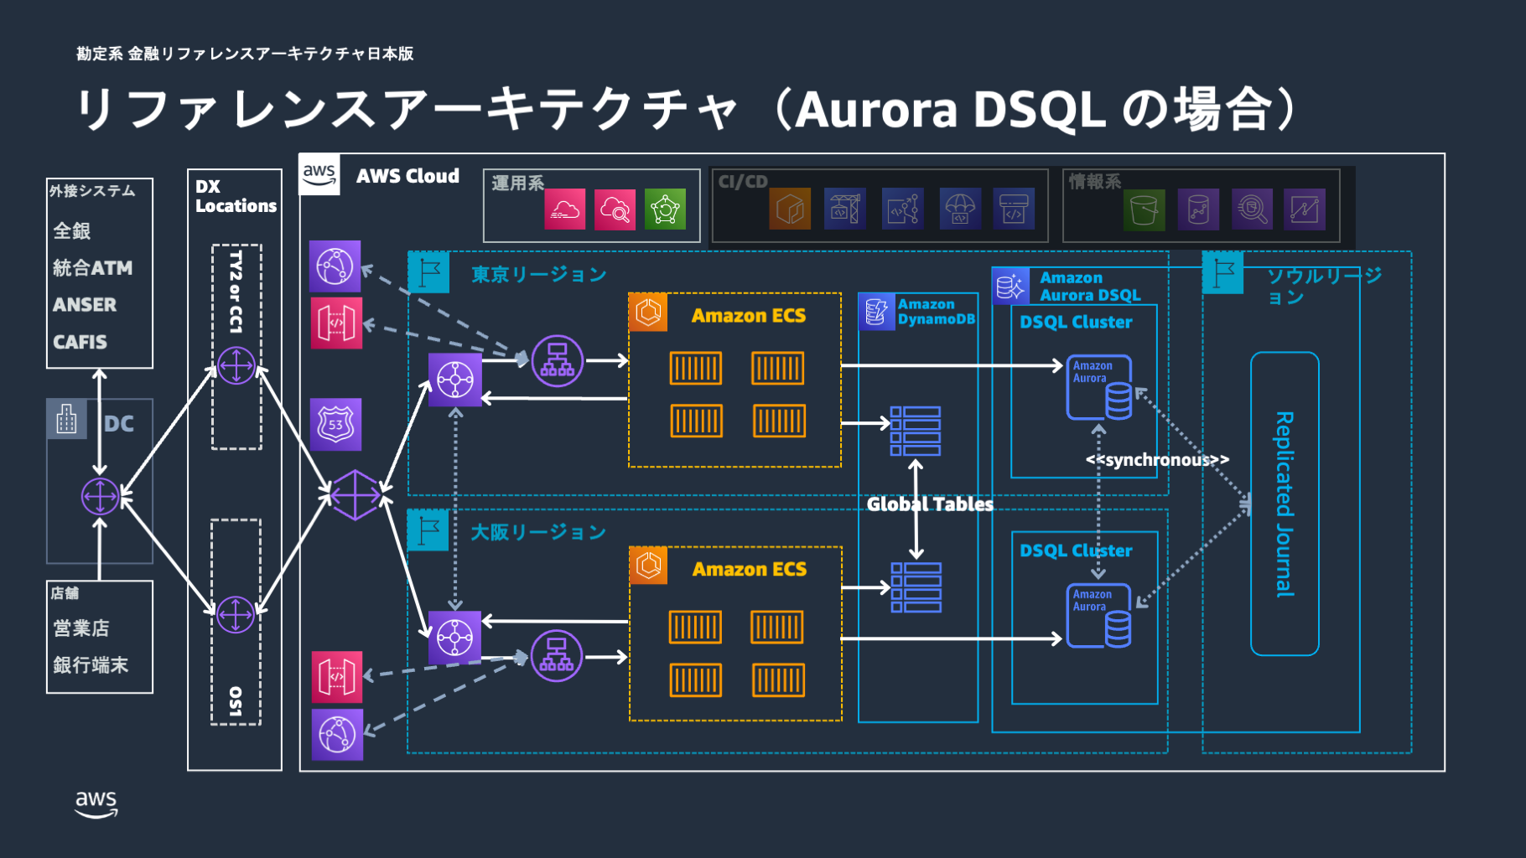This screenshot has width=1526, height=858.
Task: Click the pink API gateway icon beside 大阪リージョン
Action: pyautogui.click(x=337, y=677)
